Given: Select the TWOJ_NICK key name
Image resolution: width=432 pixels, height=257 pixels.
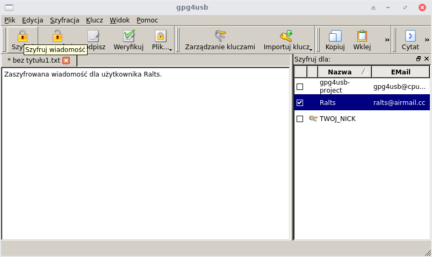Looking at the screenshot, I should click(337, 119).
